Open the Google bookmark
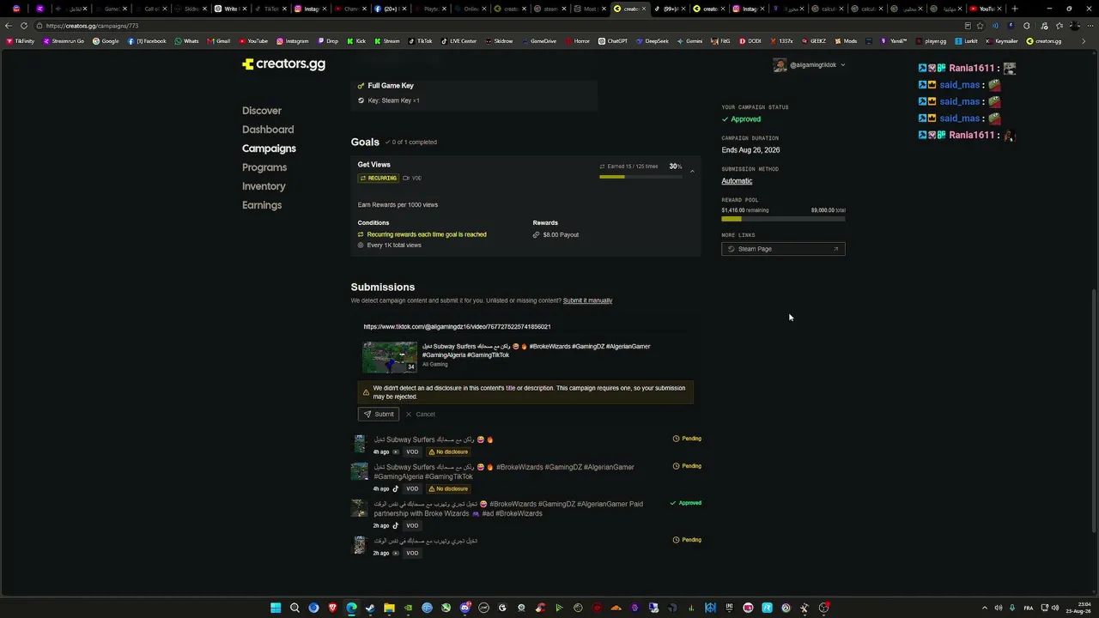 [106, 41]
